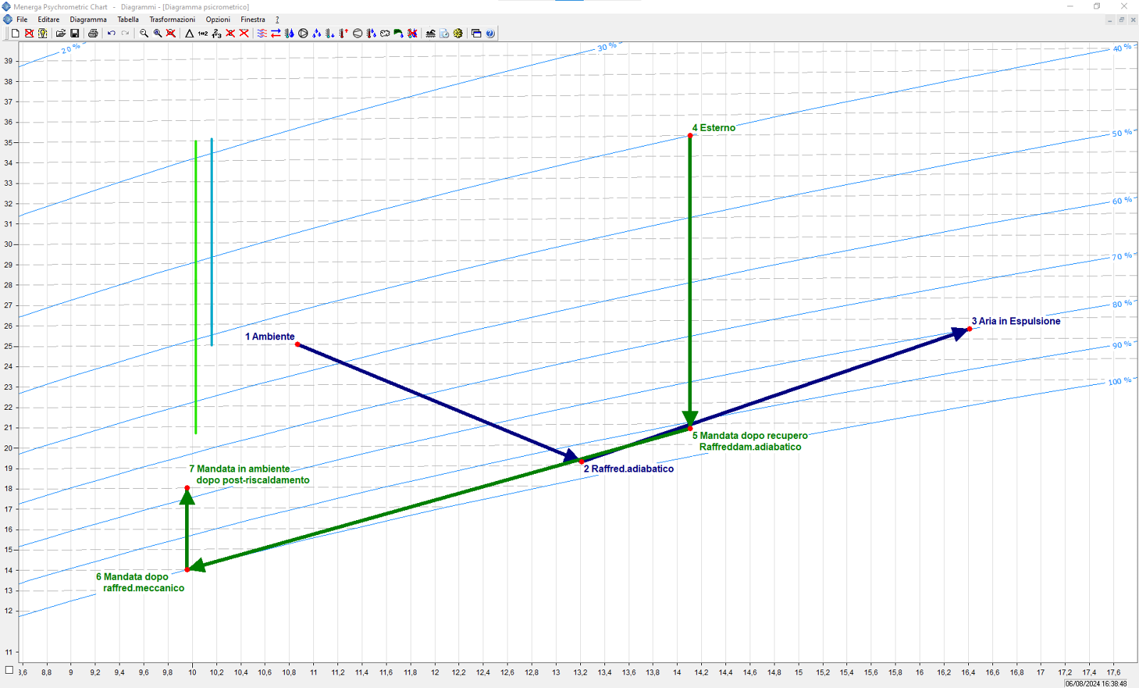Reset zoom with red-crossed magnifier icon
Viewport: 1139px width, 688px height.
pos(171,33)
